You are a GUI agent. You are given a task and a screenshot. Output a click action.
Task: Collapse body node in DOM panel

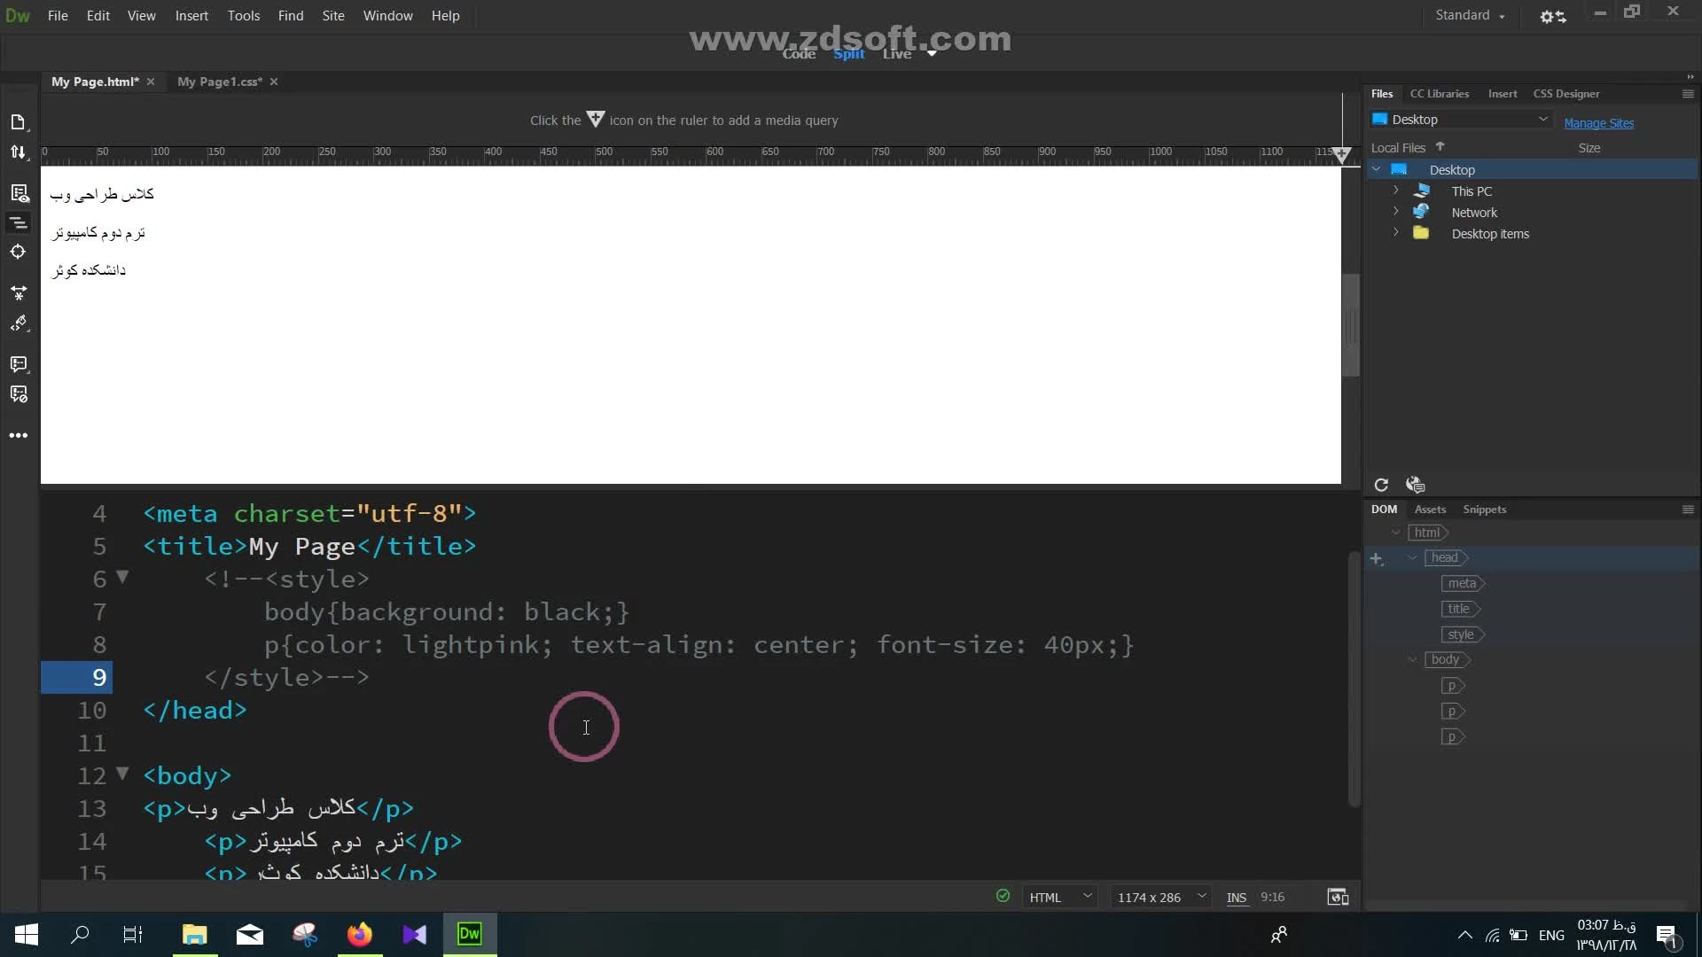[1413, 660]
